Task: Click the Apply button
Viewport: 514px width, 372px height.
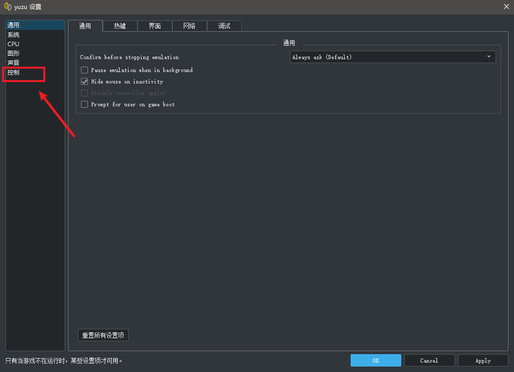Action: pyautogui.click(x=483, y=361)
